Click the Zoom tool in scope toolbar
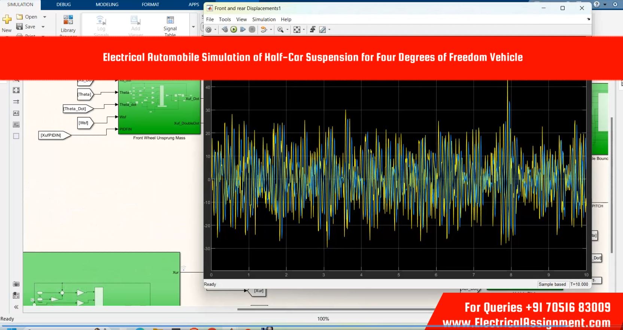 (x=280, y=30)
